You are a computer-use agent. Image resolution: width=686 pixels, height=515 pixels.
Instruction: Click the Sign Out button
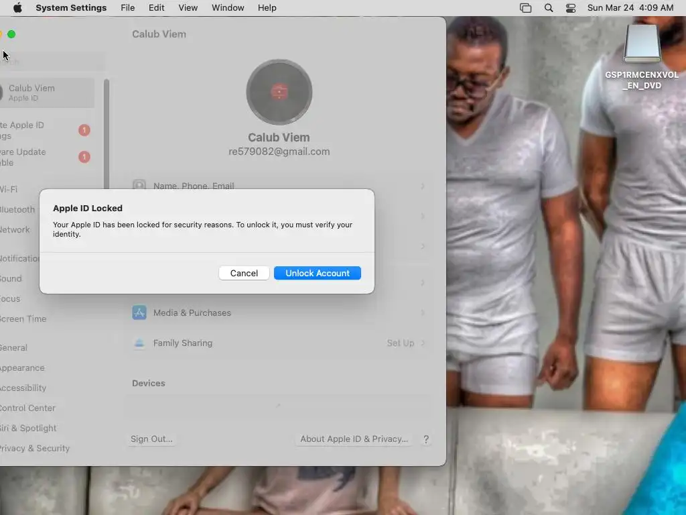pos(151,439)
